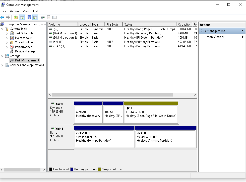
Task: Click the Up One Level folder icon
Action: 16,17
